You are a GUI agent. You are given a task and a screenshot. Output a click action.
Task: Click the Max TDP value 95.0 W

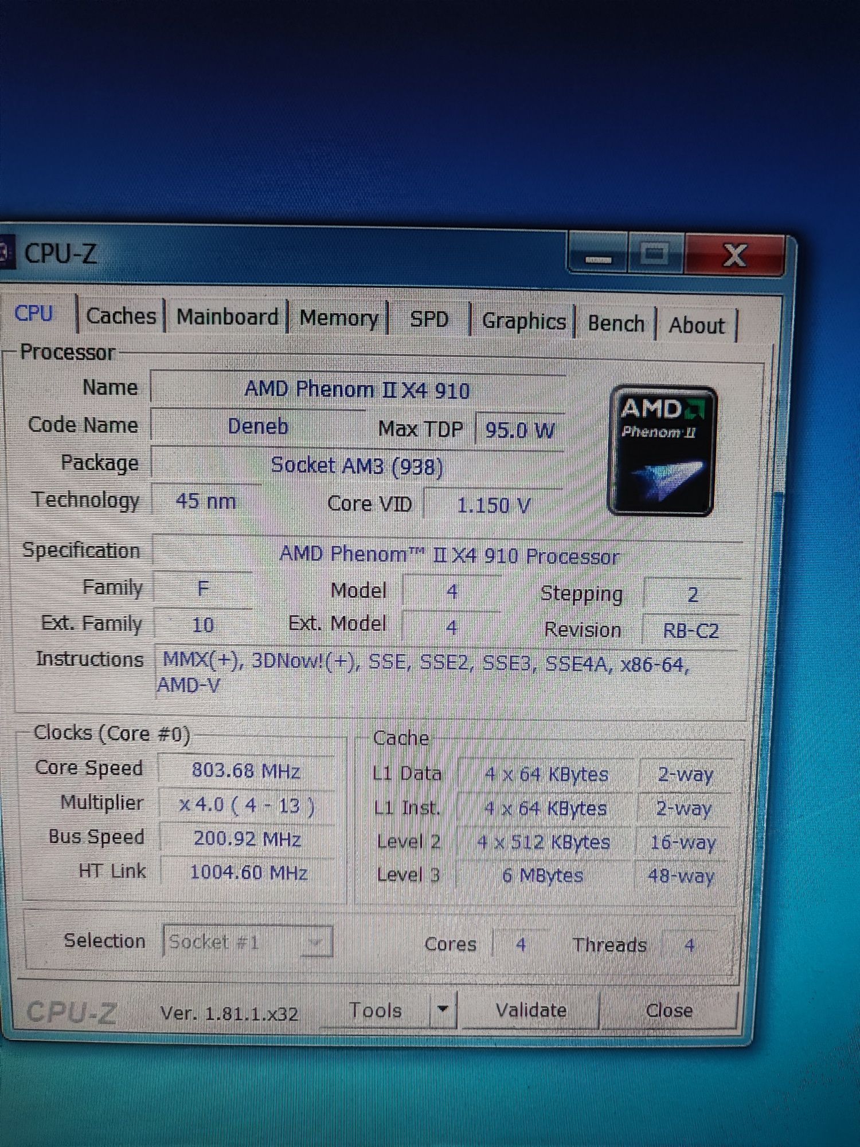click(x=520, y=430)
